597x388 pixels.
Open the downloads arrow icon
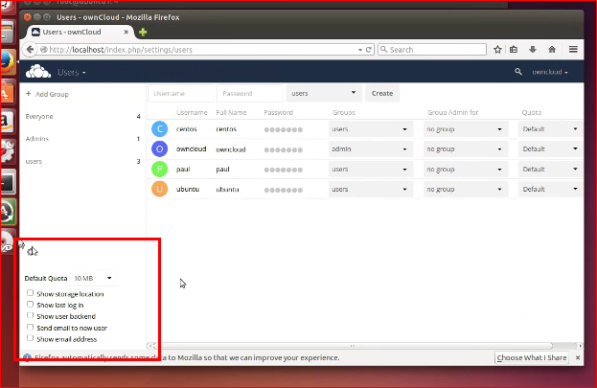(533, 50)
